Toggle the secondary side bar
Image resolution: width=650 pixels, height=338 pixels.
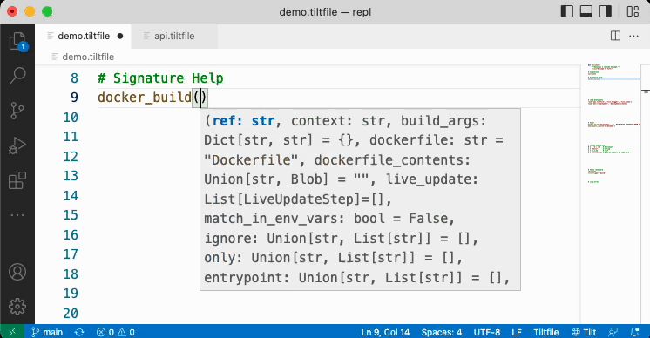606,11
